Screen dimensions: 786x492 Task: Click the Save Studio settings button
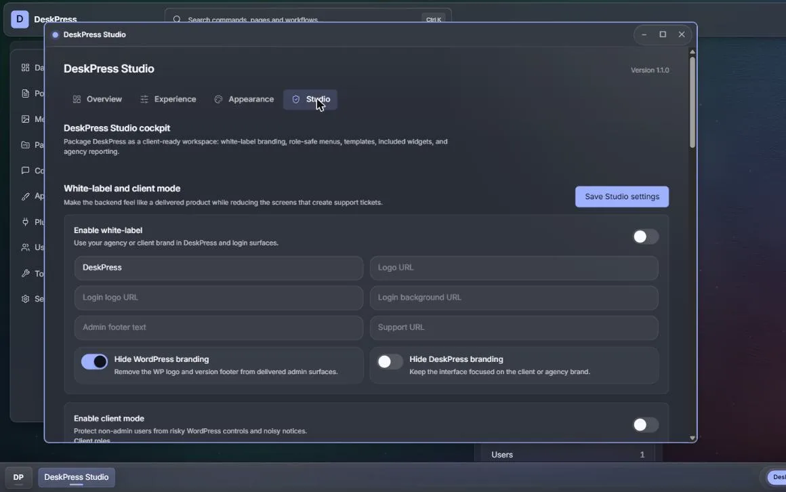coord(621,197)
